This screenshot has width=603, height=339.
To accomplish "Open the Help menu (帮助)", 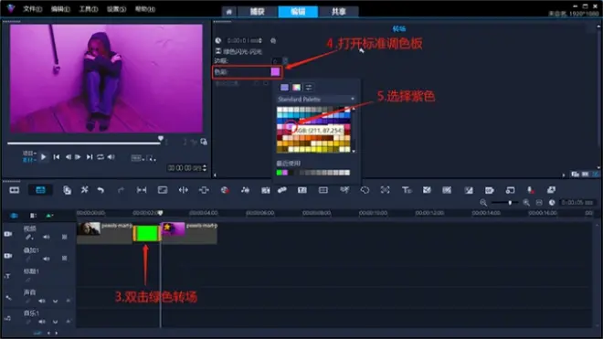I will 145,9.
